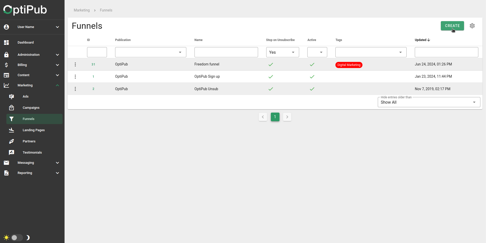Open Hide entries older than dropdown
This screenshot has width=486, height=243.
click(429, 102)
